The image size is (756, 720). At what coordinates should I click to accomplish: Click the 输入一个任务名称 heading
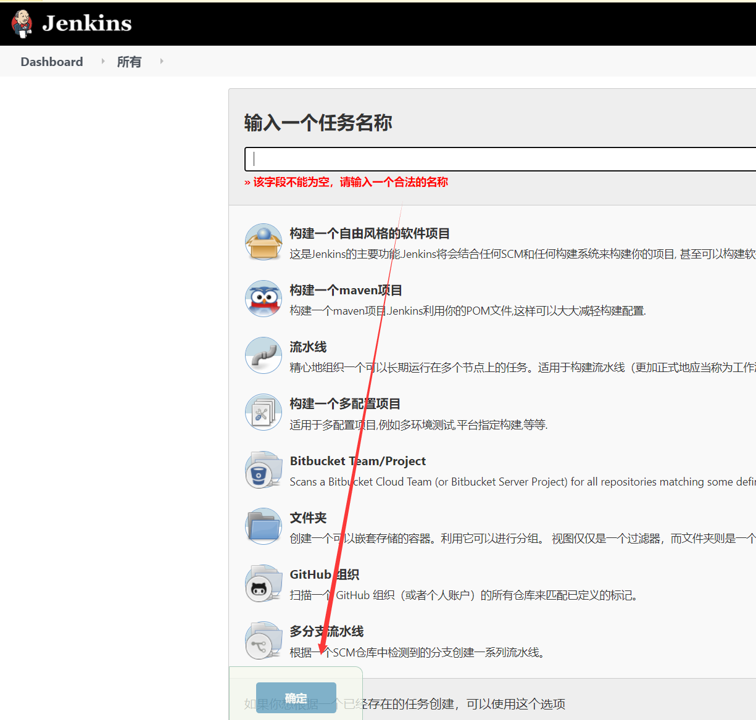[x=318, y=123]
